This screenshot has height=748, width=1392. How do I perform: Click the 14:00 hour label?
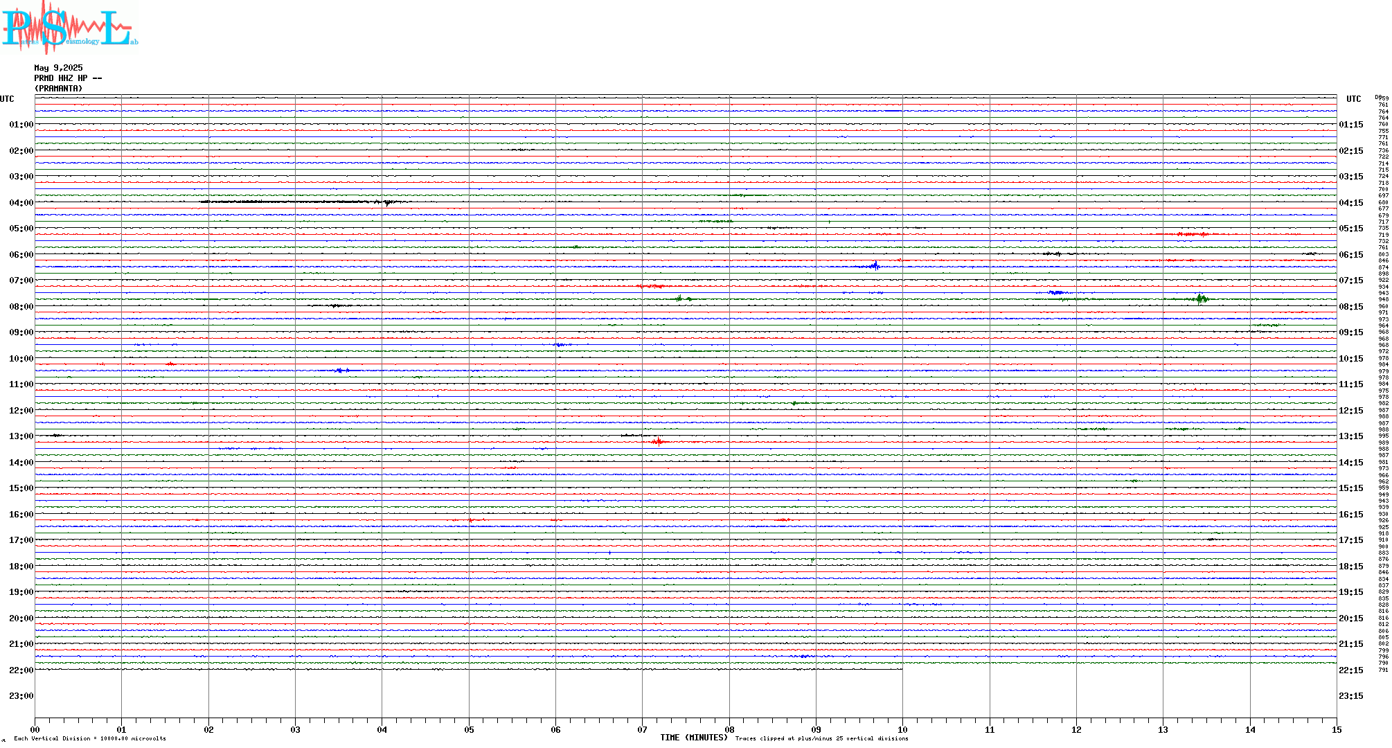click(21, 463)
